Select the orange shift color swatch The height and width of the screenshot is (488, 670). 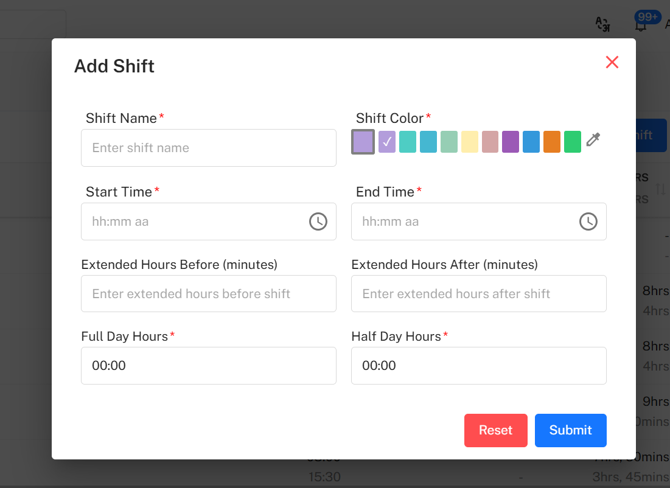(552, 141)
